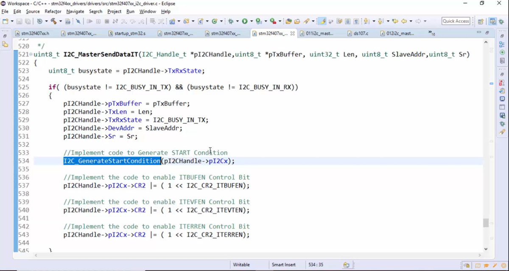Click the Debug bug icon
Image resolution: width=509 pixels, height=271 pixels.
pos(231,21)
